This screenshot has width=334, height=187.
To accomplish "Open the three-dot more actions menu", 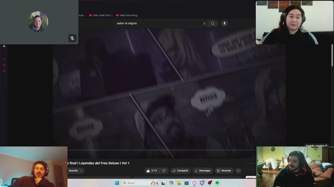I will 238,171.
